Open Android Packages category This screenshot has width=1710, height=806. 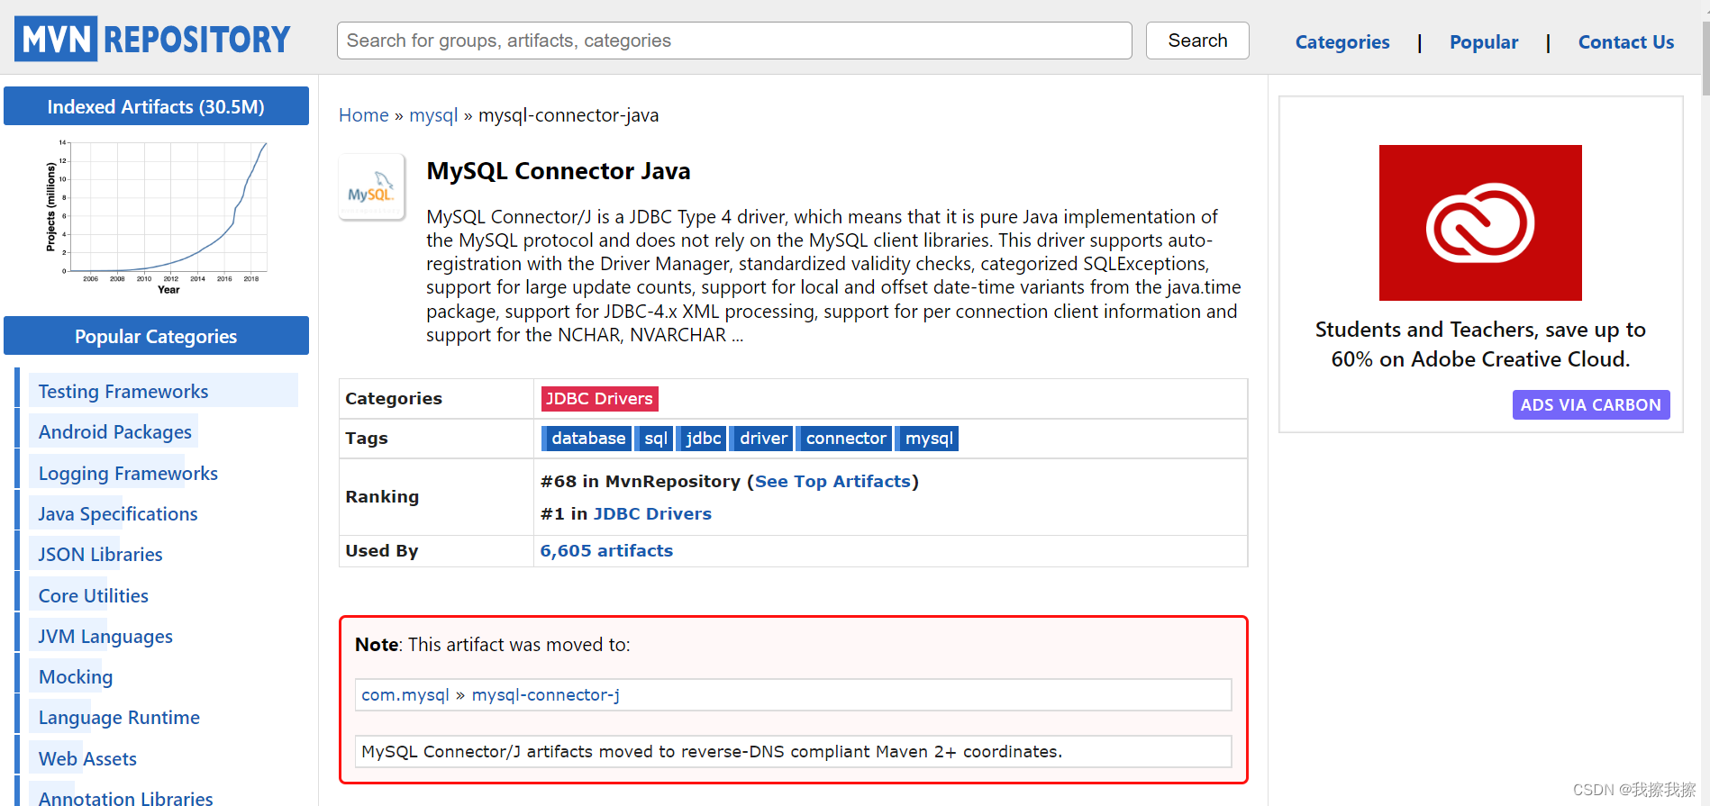(115, 432)
